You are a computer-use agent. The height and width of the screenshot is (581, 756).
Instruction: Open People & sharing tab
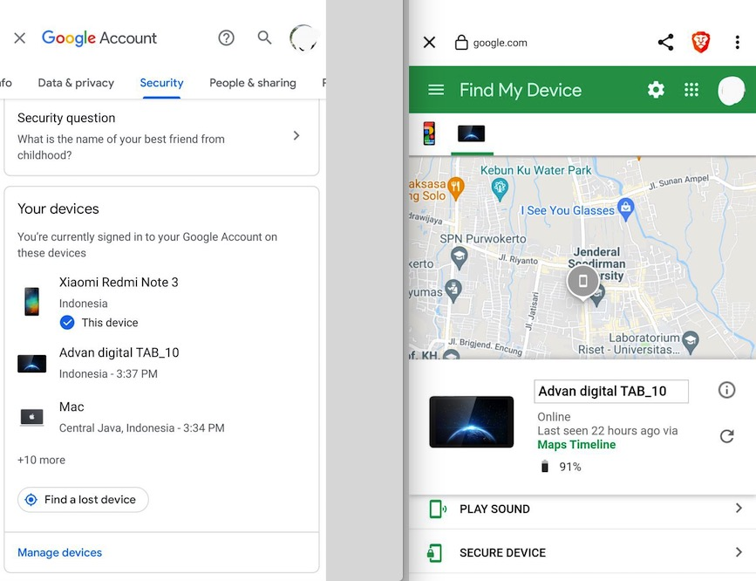pos(253,83)
